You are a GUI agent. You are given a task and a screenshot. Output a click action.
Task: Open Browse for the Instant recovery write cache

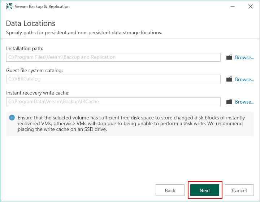pos(244,102)
